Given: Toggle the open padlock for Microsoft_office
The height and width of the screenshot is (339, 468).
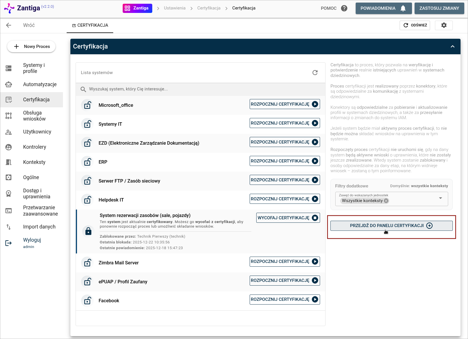Looking at the screenshot, I should [x=87, y=105].
